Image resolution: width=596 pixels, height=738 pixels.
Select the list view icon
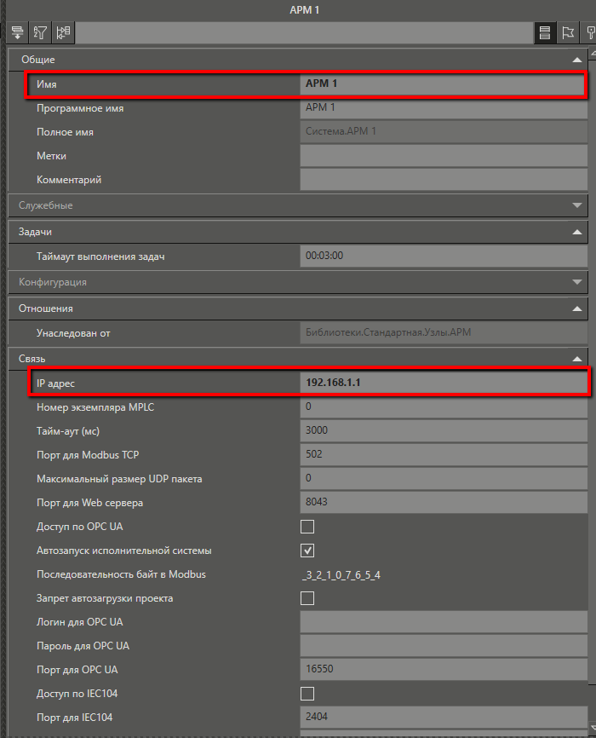tap(544, 33)
